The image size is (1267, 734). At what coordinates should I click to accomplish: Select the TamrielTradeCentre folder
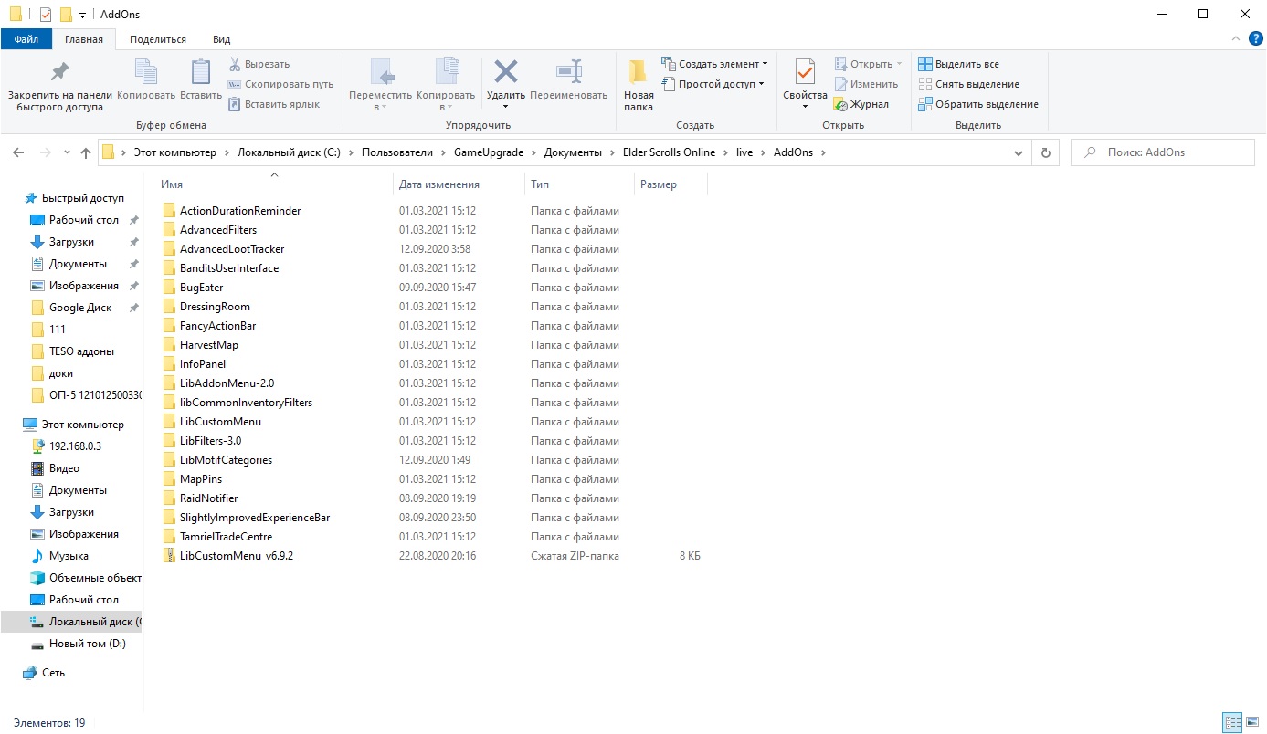click(x=226, y=537)
